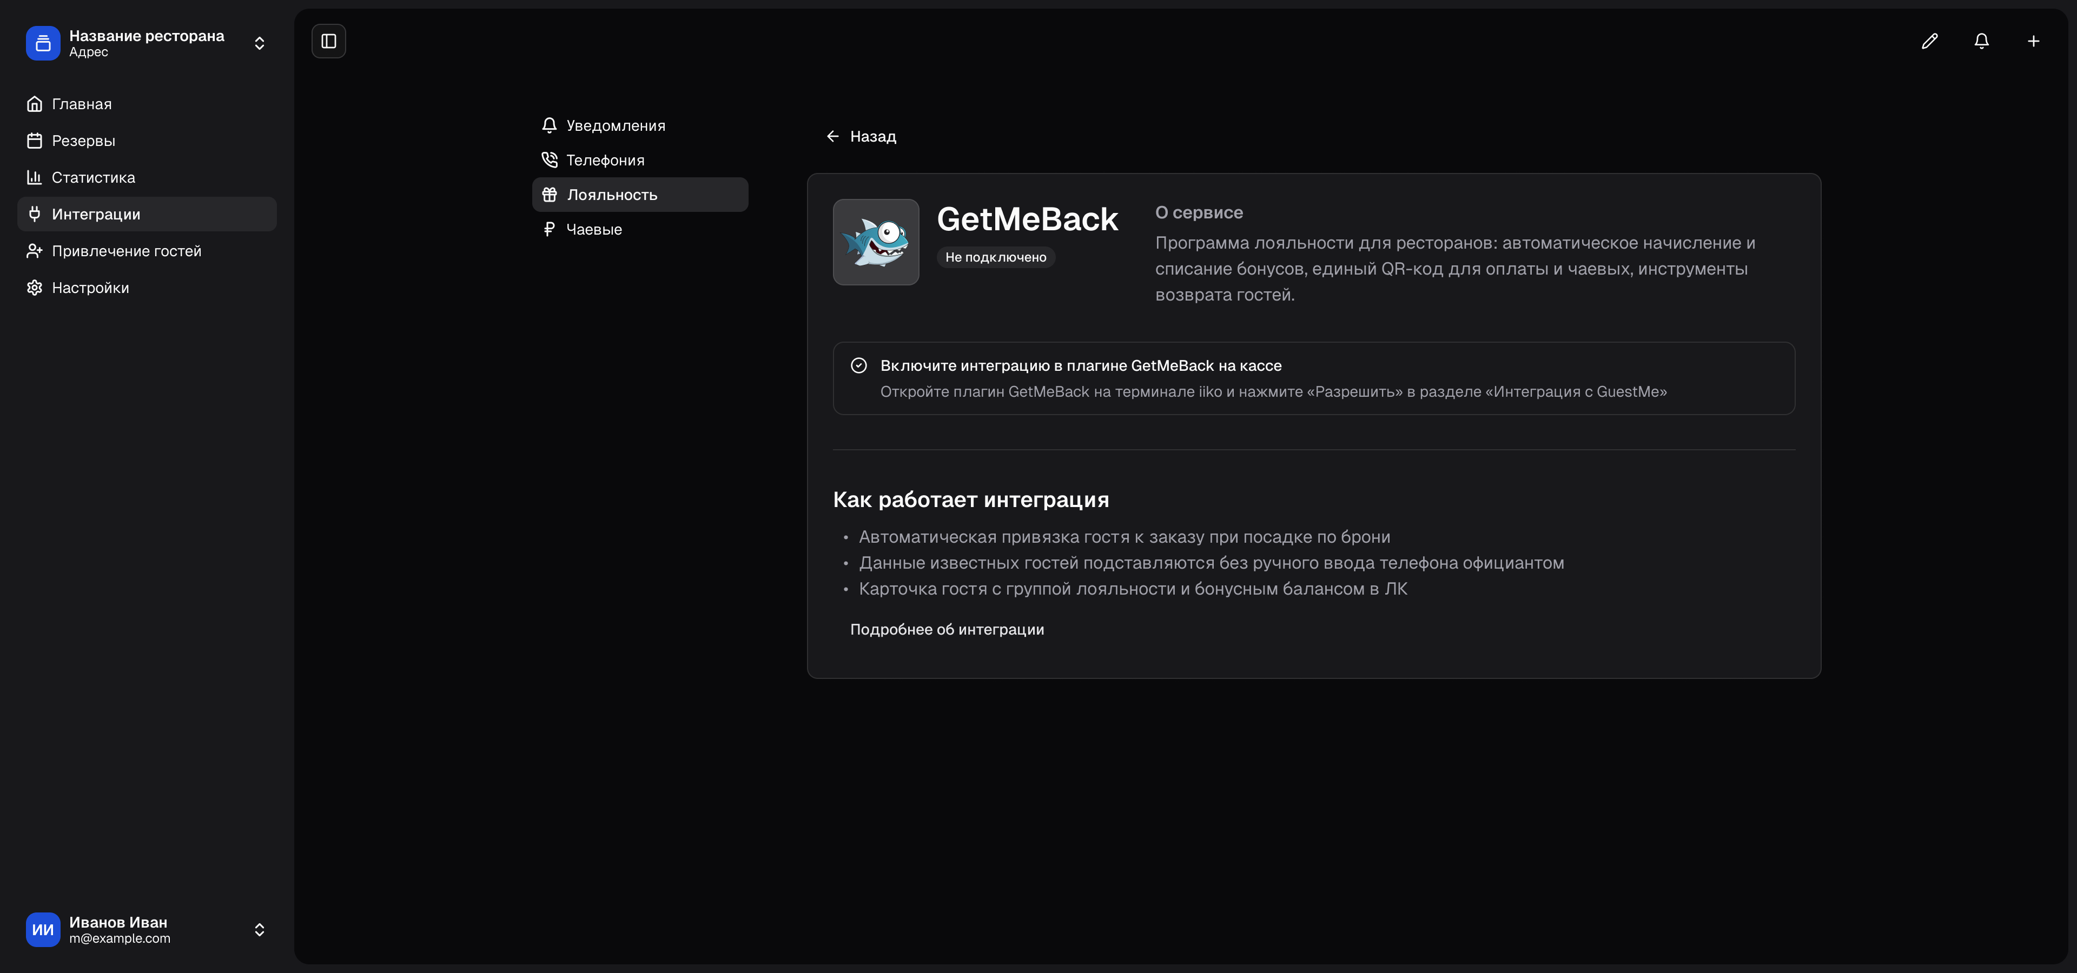
Task: Click the GetMeBack title text
Action: pyautogui.click(x=1027, y=219)
